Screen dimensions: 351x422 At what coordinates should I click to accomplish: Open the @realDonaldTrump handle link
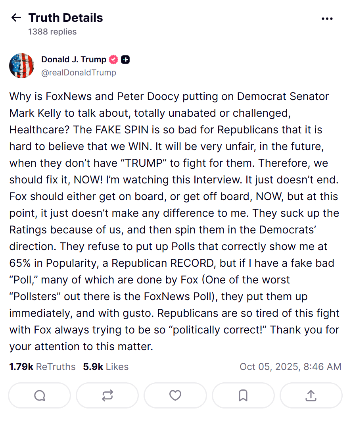(79, 73)
